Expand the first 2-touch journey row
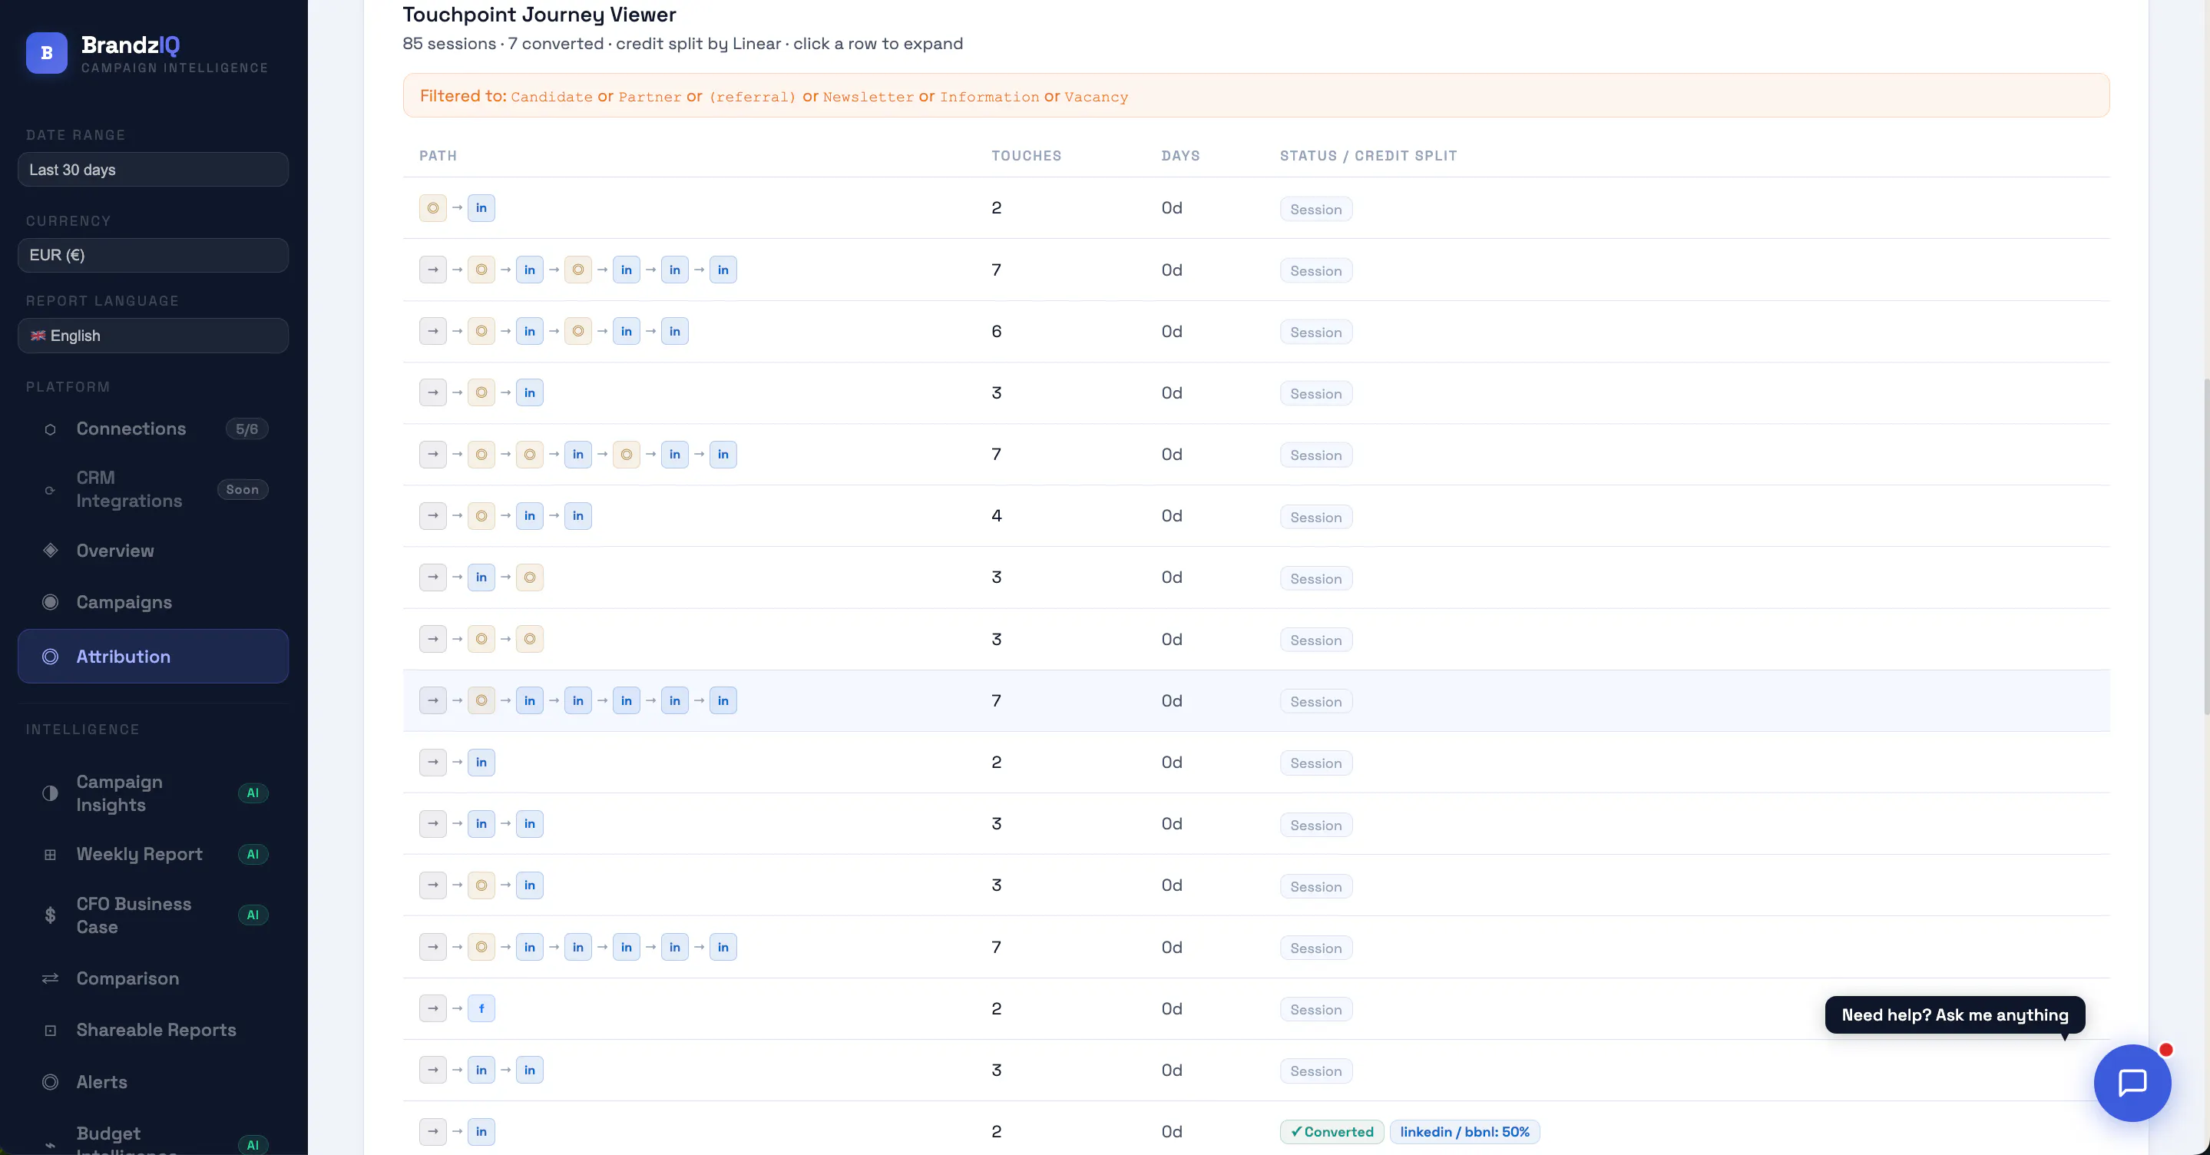This screenshot has width=2210, height=1155. point(1256,209)
